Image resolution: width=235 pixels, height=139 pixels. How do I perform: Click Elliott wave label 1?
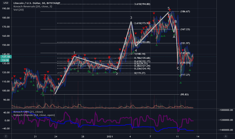(74, 53)
